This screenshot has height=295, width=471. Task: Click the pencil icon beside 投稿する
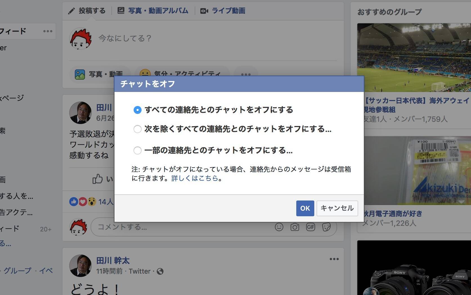[x=71, y=11]
